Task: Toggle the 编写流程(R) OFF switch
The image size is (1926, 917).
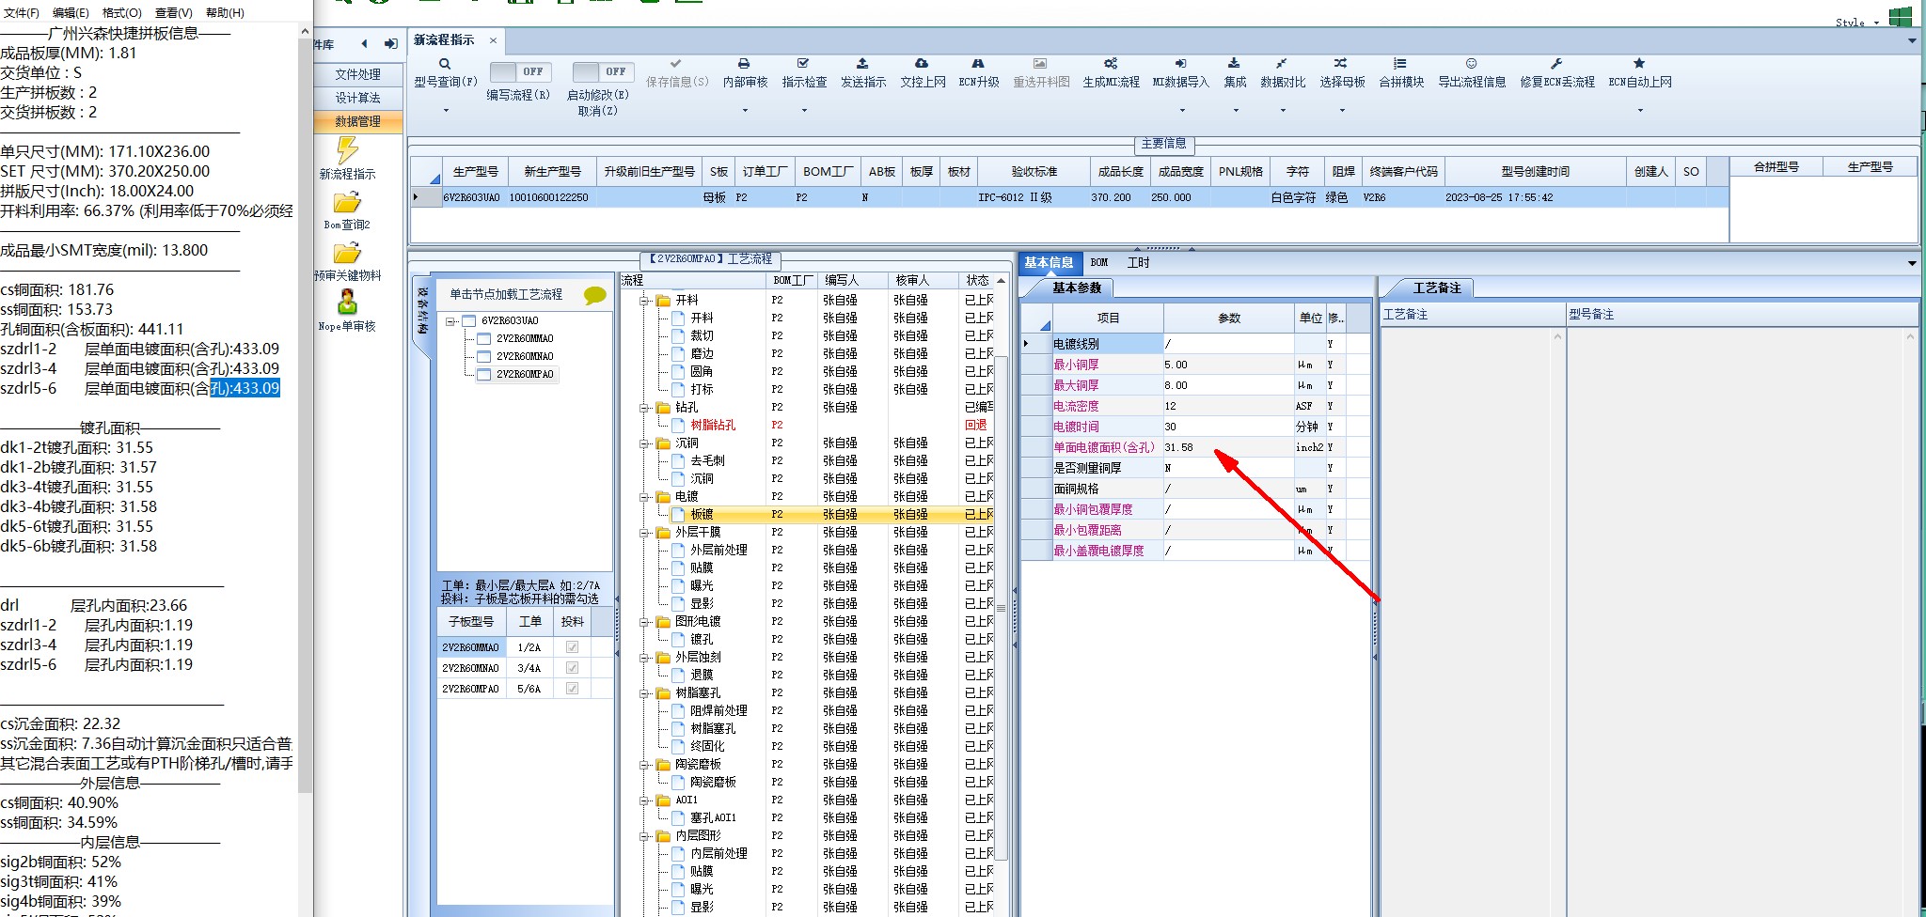Action: pyautogui.click(x=520, y=72)
